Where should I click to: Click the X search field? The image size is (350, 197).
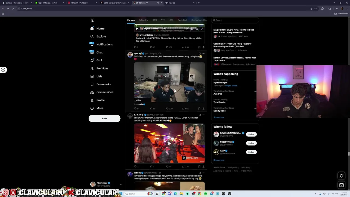point(235,20)
